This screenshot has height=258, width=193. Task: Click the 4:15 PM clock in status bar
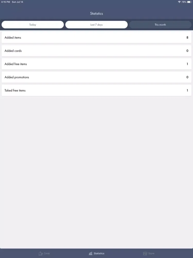[x=6, y=2]
